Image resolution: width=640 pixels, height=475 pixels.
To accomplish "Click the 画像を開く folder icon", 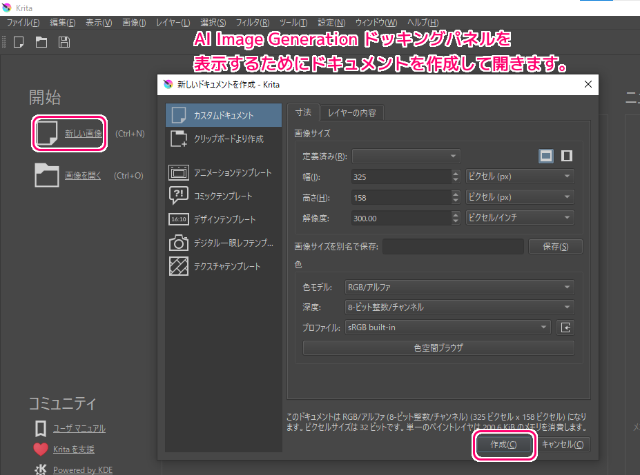I will pyautogui.click(x=46, y=175).
